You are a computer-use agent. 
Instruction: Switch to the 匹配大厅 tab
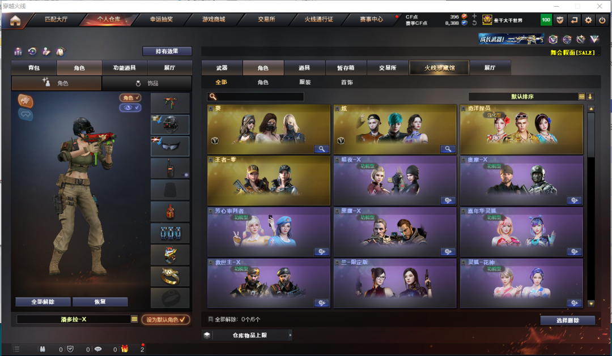[x=56, y=19]
